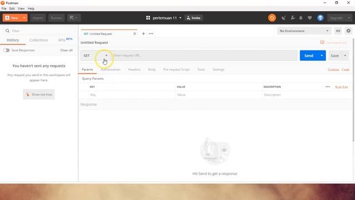Image resolution: width=355 pixels, height=200 pixels.
Task: Open the new window layout icon button
Action: (x=74, y=18)
